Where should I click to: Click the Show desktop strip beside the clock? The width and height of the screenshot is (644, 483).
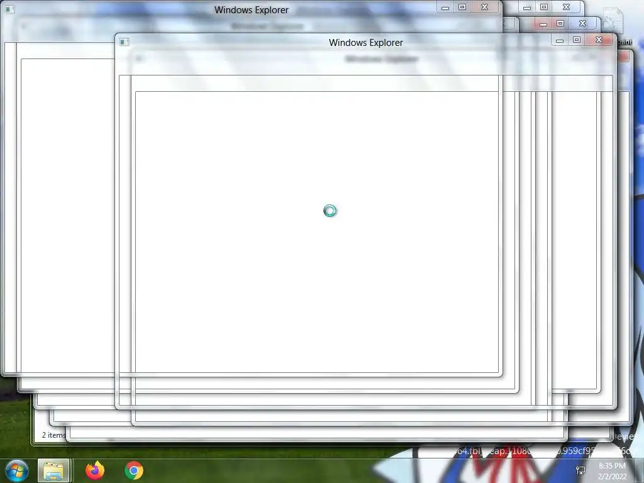[x=639, y=471]
